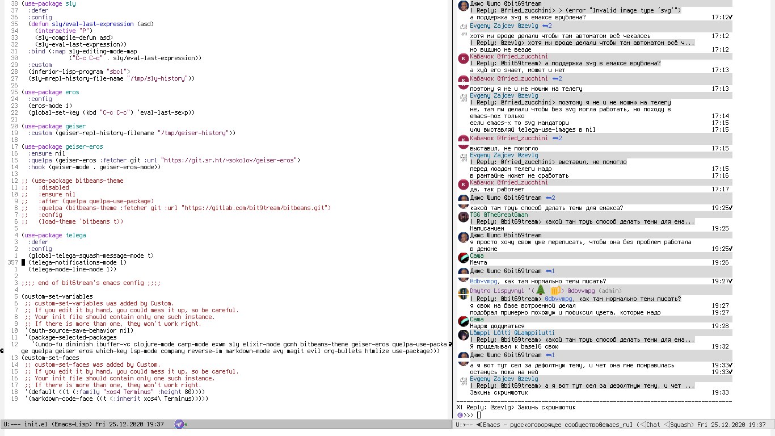Click message 'Я приделывал к base16 свою'

pos(515,346)
